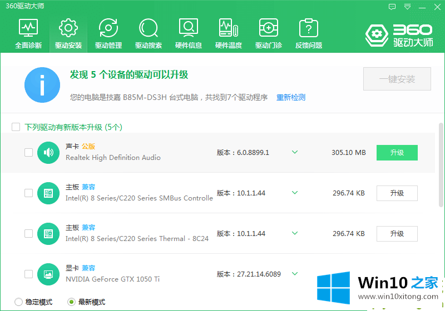Viewport: 445px width, 311px height.
Task: Select the 稳定模式 radio button
Action: [x=18, y=302]
